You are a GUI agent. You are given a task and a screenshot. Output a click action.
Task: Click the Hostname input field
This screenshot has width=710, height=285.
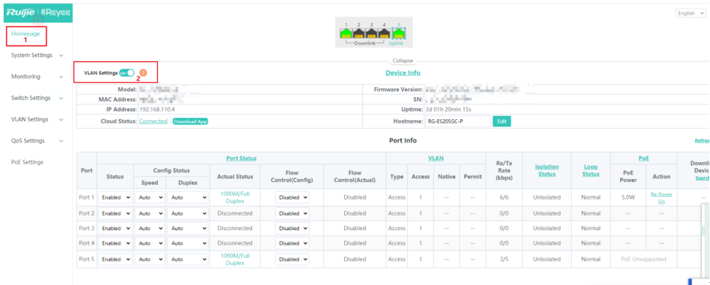click(x=458, y=121)
